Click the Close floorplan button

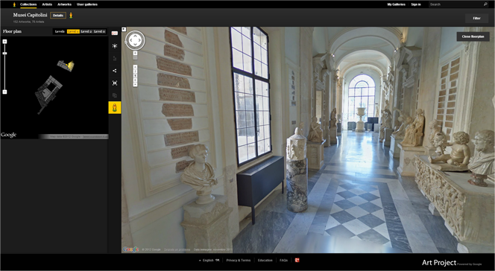[473, 36]
